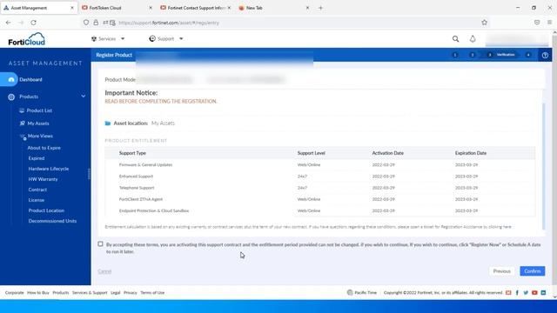Open the notifications bell
The width and height of the screenshot is (557, 313).
point(473,38)
